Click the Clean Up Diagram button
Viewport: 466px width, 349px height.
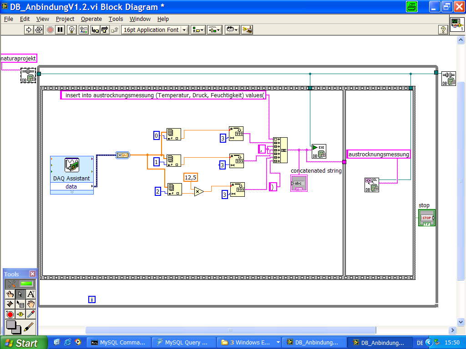[x=247, y=30]
